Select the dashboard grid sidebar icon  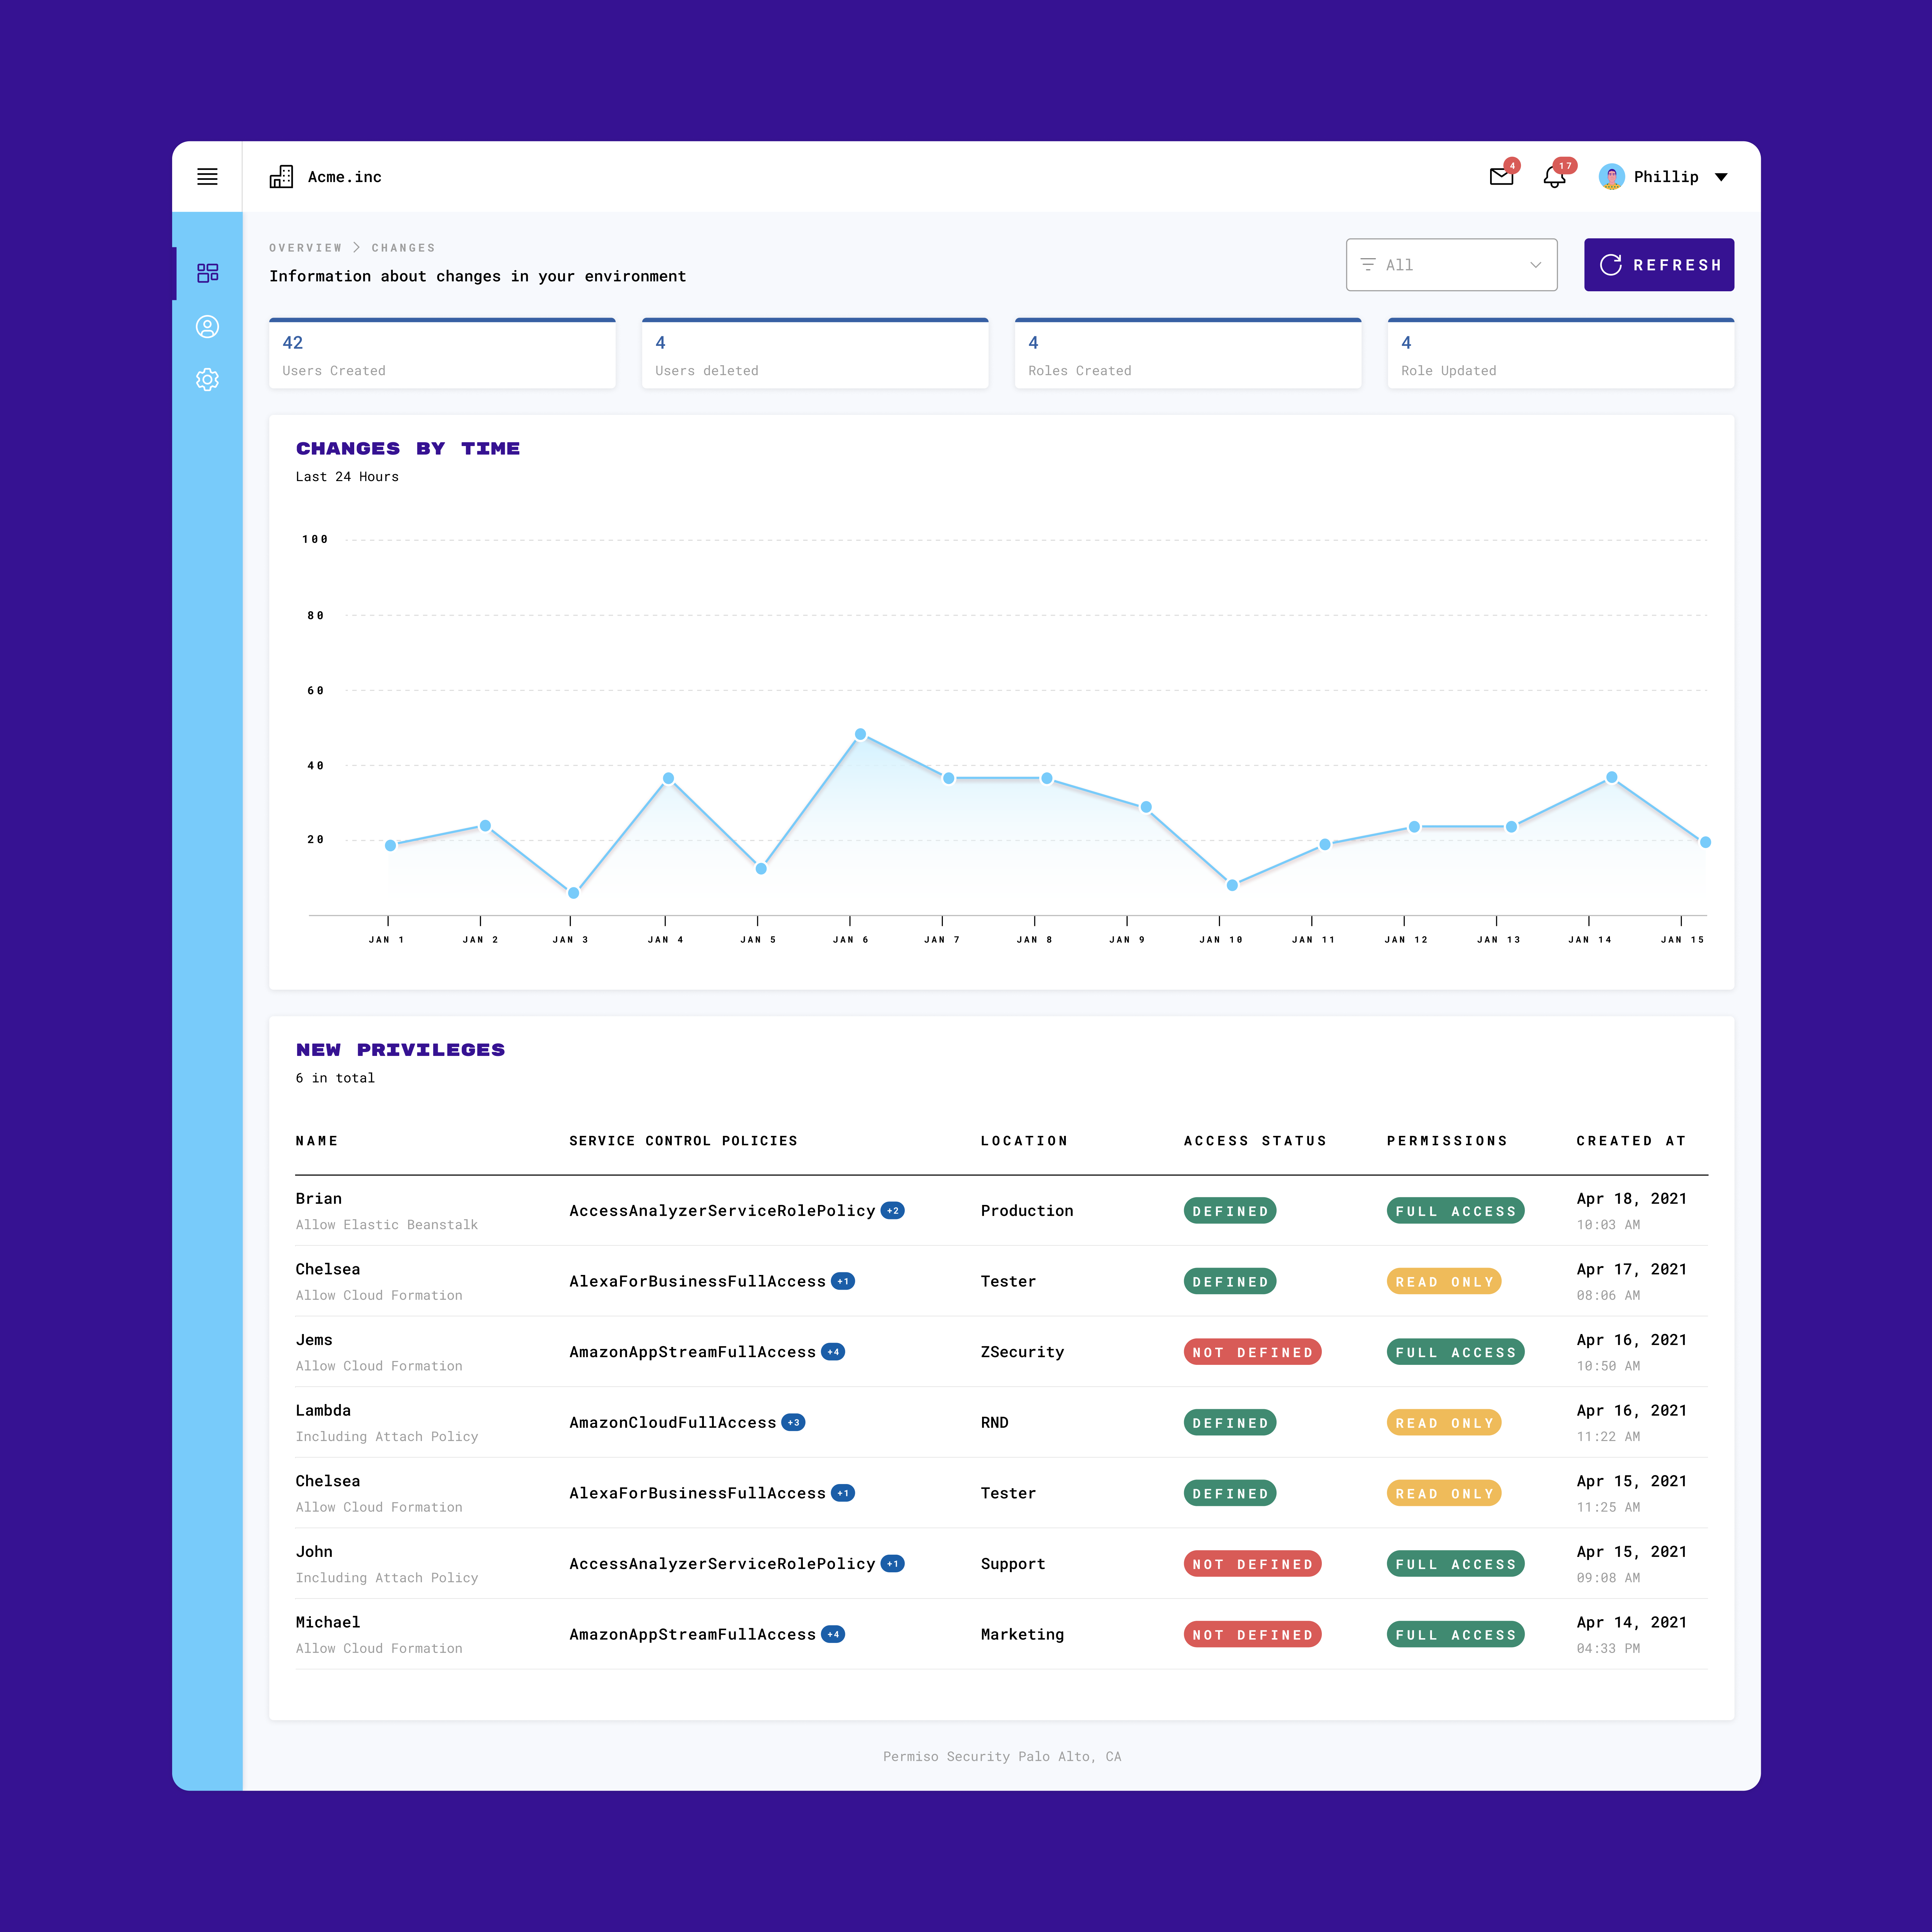pos(207,273)
